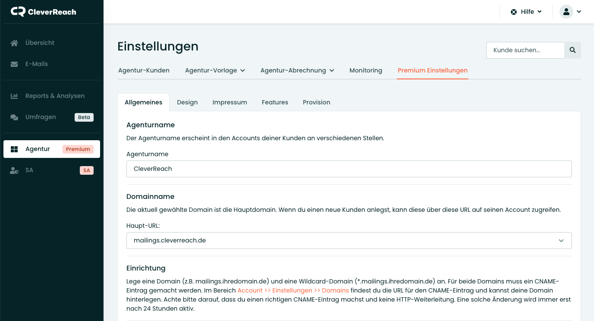Switch to the Design sub-tab
Image resolution: width=594 pixels, height=321 pixels.
coord(187,102)
